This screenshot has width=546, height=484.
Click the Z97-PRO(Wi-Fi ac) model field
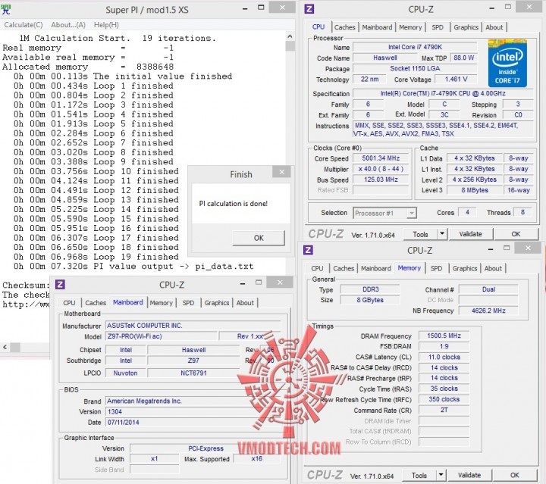click(161, 336)
